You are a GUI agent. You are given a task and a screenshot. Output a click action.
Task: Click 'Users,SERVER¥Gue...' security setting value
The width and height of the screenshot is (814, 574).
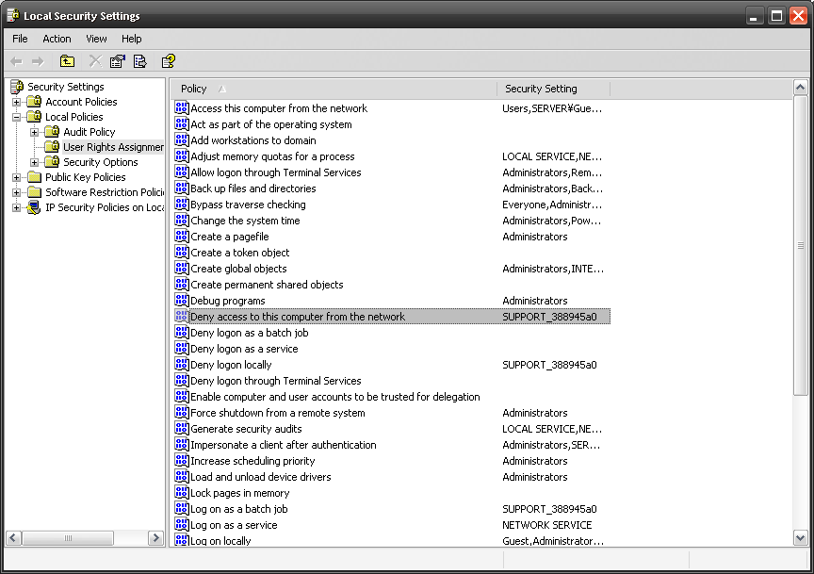(x=552, y=108)
